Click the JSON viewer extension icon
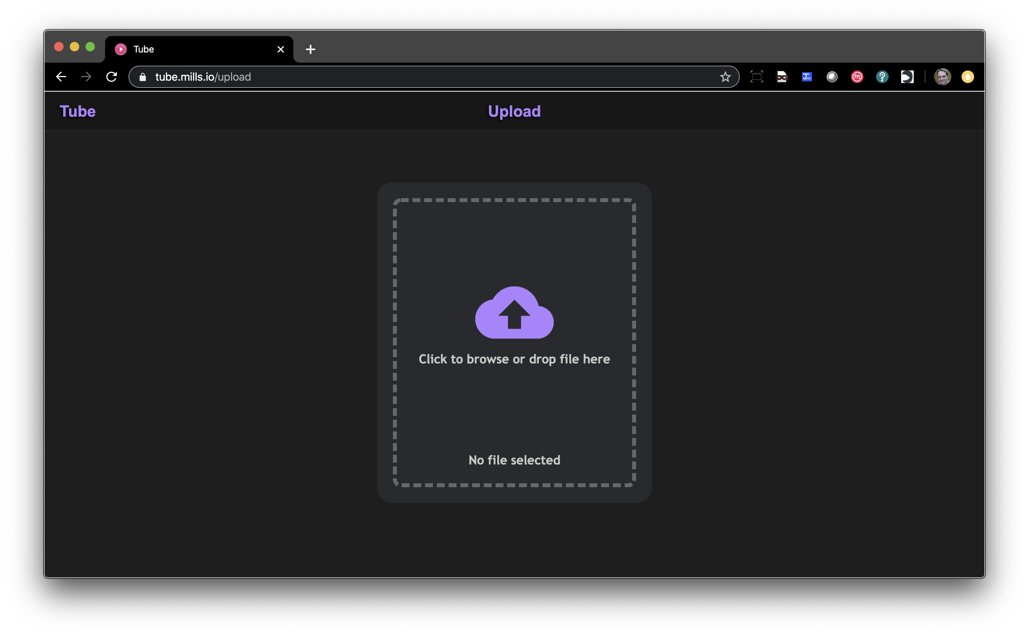Screen dimensions: 1029x636 pyautogui.click(x=807, y=77)
